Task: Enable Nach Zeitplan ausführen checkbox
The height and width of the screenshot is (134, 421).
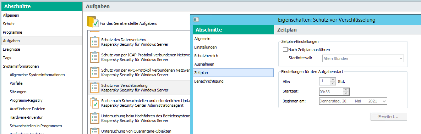Action: pyautogui.click(x=285, y=50)
